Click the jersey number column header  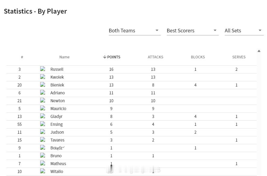(x=22, y=57)
